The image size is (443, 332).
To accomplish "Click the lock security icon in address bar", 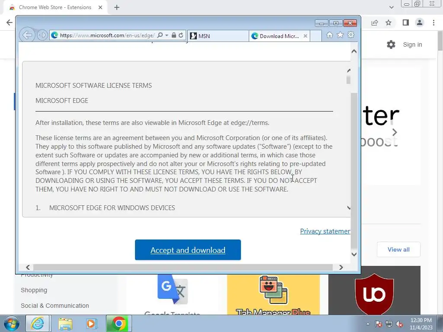I will [174, 35].
